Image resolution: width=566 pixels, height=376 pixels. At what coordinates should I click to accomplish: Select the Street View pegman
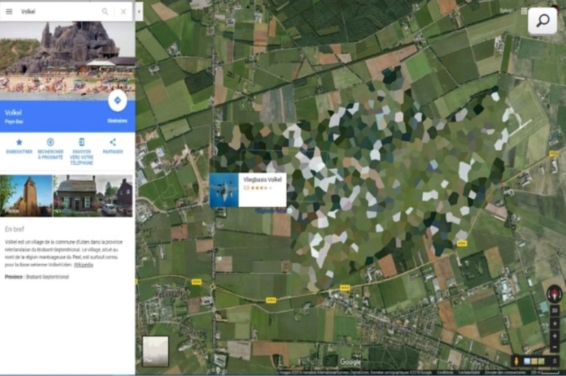(517, 361)
